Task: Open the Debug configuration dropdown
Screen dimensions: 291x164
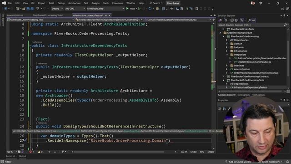Action: [x=57, y=9]
